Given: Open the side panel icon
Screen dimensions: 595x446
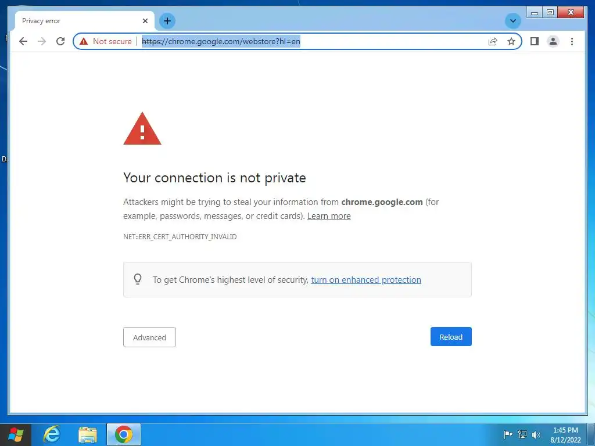Looking at the screenshot, I should [535, 41].
